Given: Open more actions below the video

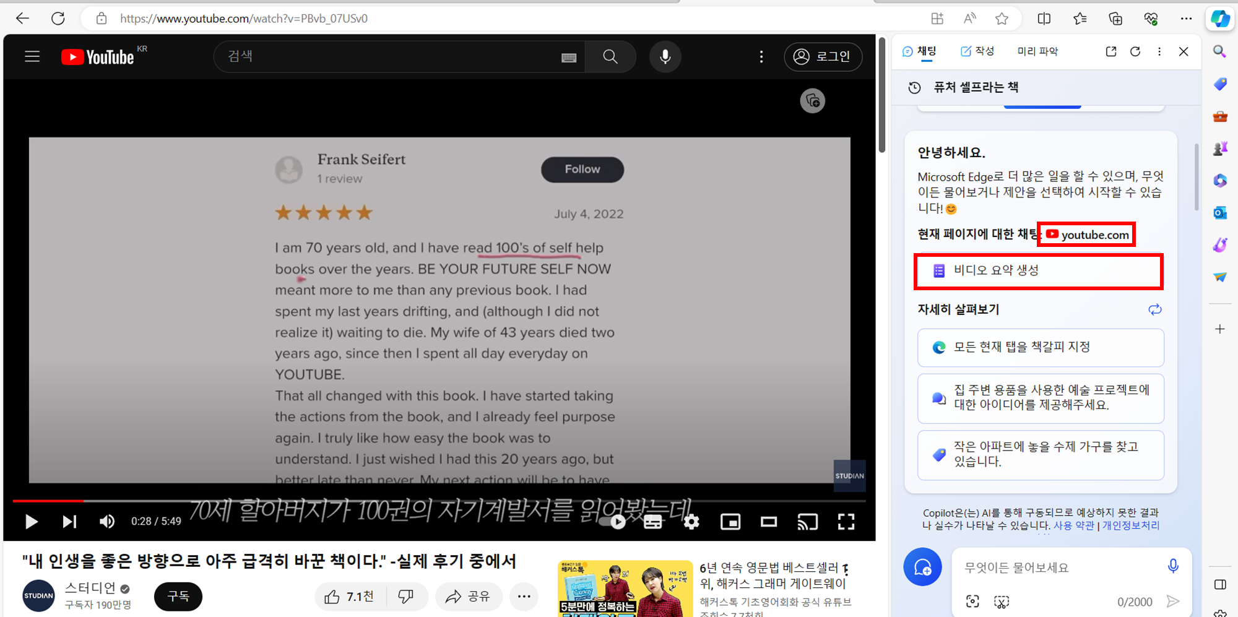Looking at the screenshot, I should [524, 597].
